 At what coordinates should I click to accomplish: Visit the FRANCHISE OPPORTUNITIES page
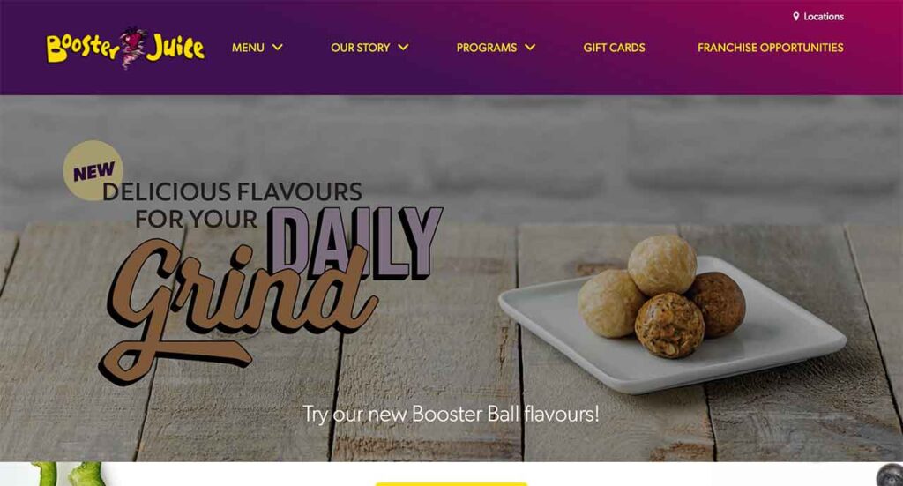[x=771, y=48]
